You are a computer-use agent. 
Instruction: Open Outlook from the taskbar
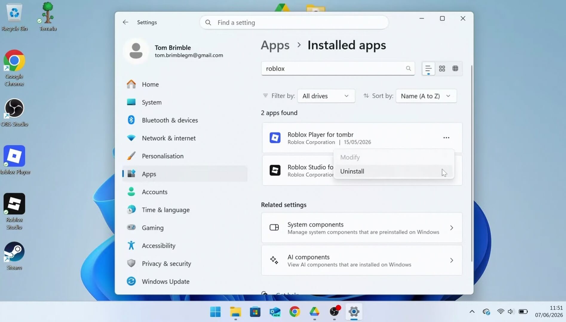(x=275, y=312)
